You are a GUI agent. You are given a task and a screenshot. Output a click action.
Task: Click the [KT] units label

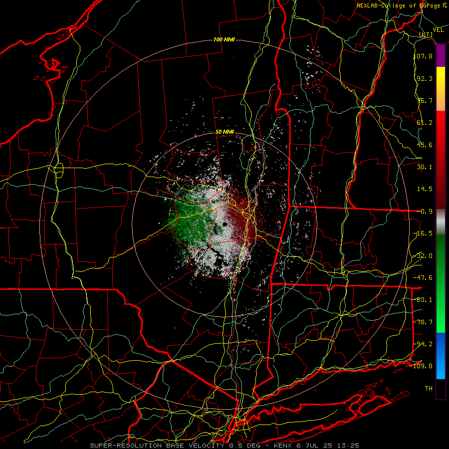[x=426, y=34]
